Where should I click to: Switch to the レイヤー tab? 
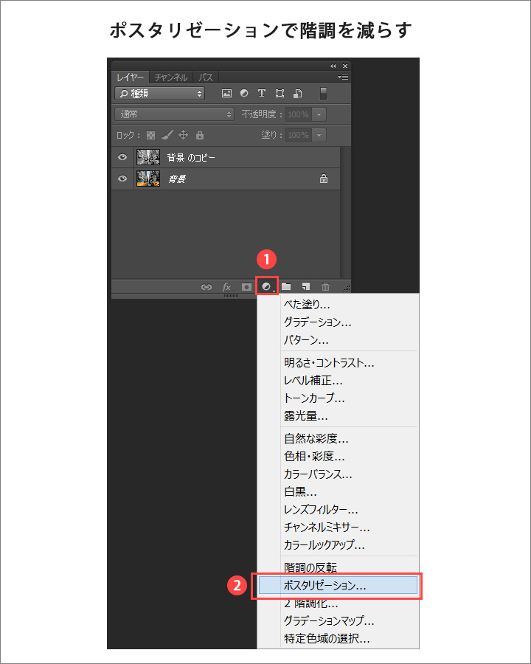tap(131, 77)
